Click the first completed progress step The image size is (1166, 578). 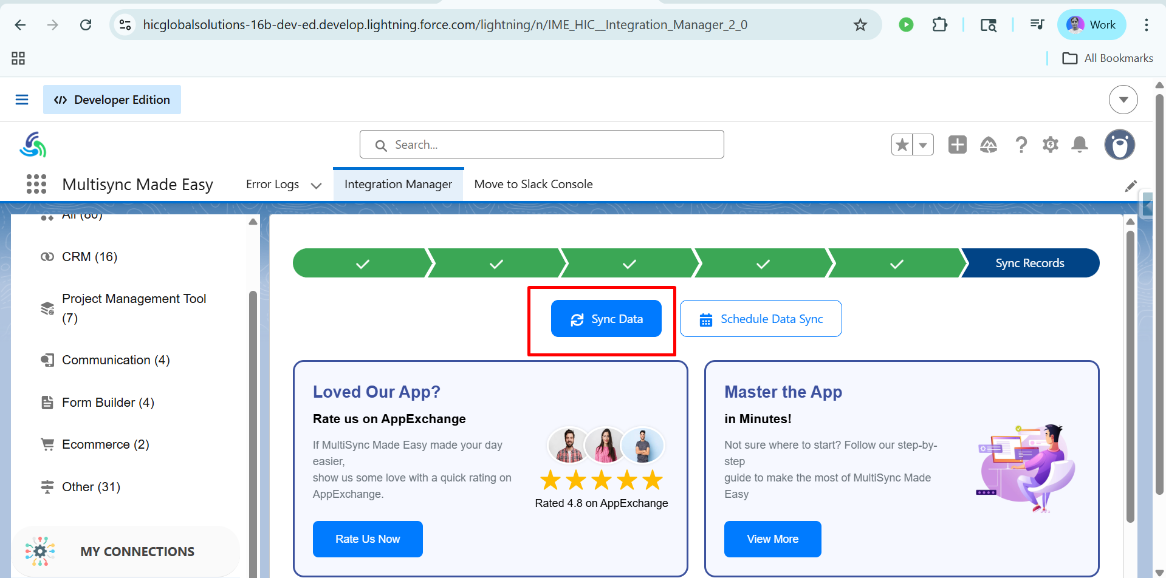point(363,263)
